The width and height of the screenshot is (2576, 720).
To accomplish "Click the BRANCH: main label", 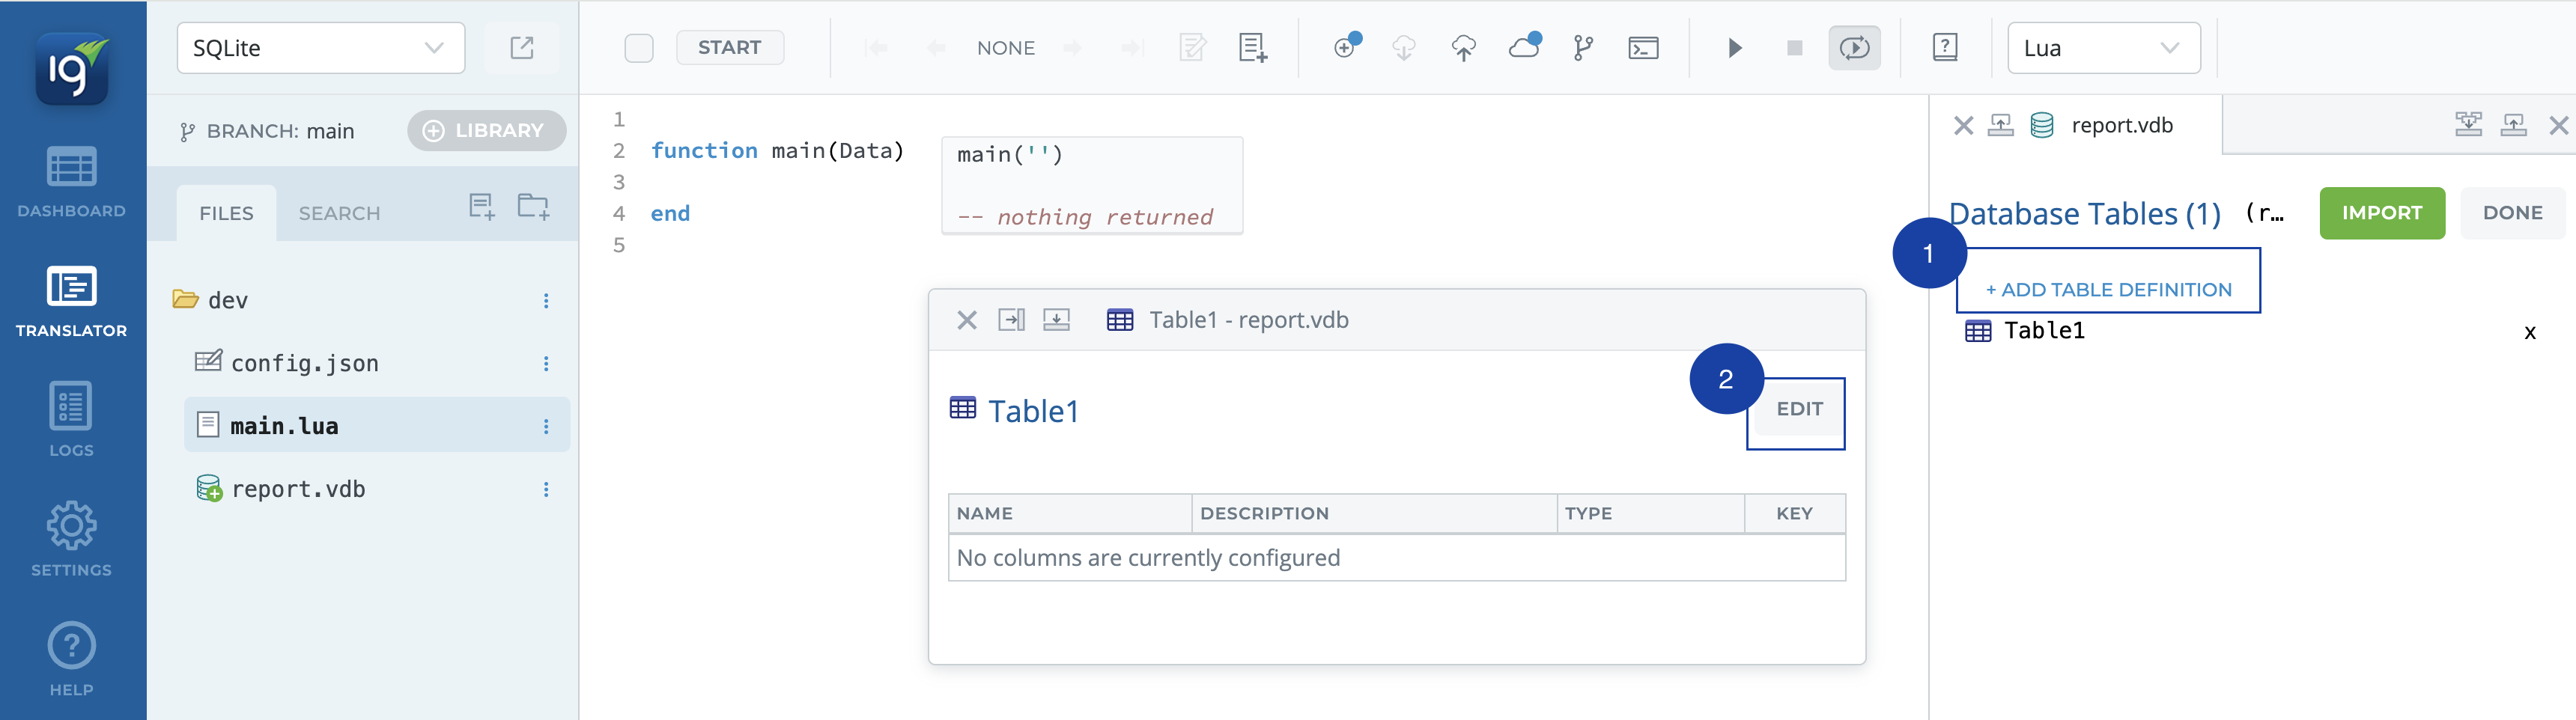I will point(267,131).
